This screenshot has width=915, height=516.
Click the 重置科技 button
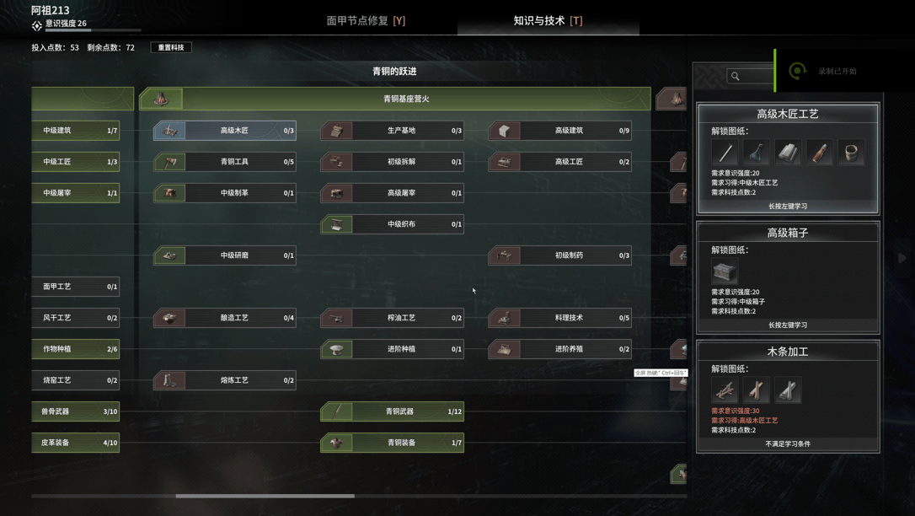(171, 47)
